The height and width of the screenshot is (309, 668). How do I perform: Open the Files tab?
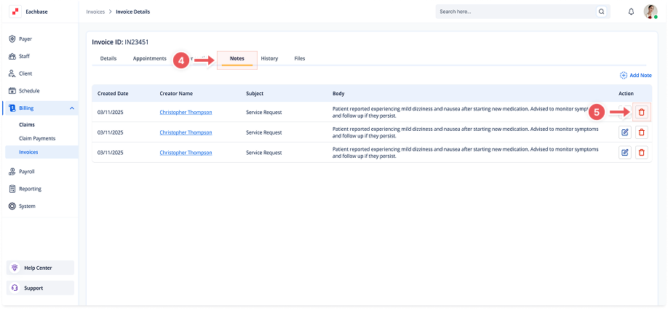[x=300, y=58]
